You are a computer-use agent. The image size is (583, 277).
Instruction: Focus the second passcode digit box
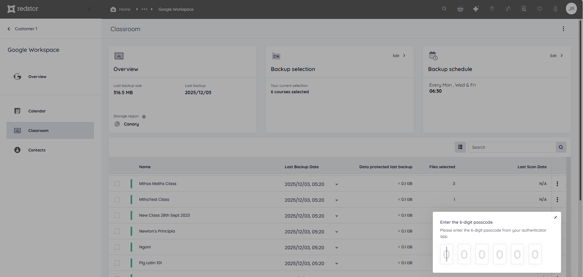click(x=464, y=254)
